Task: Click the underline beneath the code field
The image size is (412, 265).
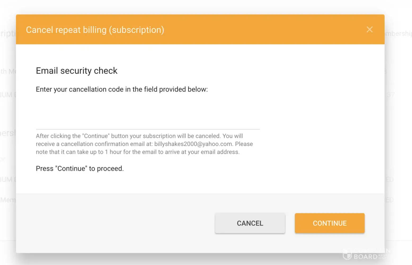Action: (x=148, y=129)
